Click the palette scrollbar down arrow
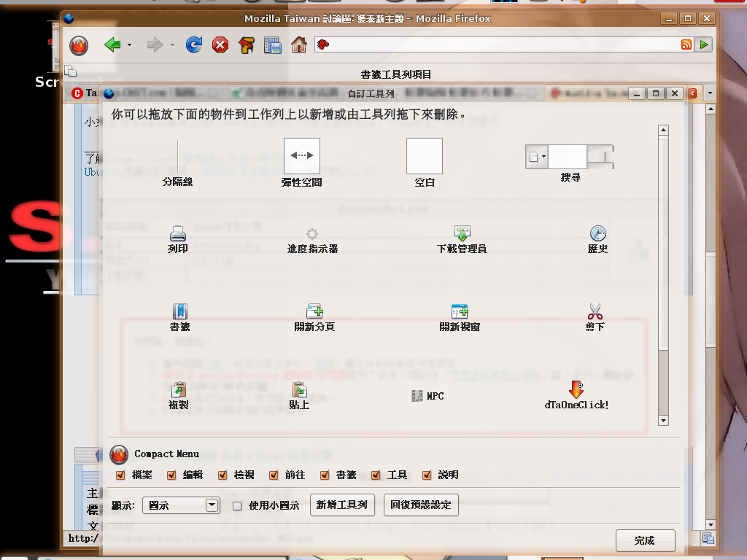Screen dimensions: 747x560 click(x=663, y=421)
